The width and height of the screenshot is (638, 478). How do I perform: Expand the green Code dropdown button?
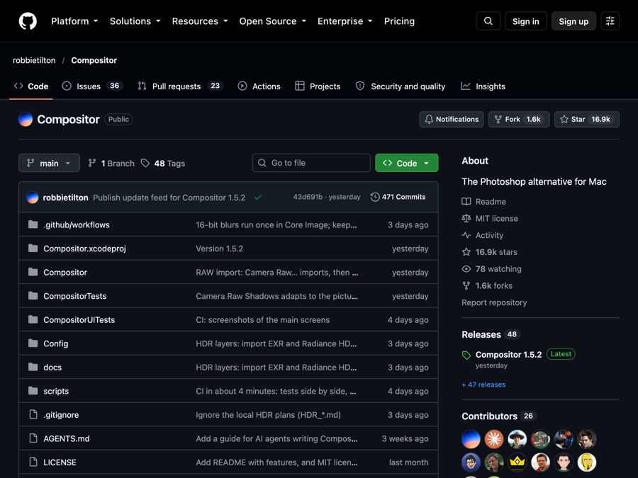(406, 163)
